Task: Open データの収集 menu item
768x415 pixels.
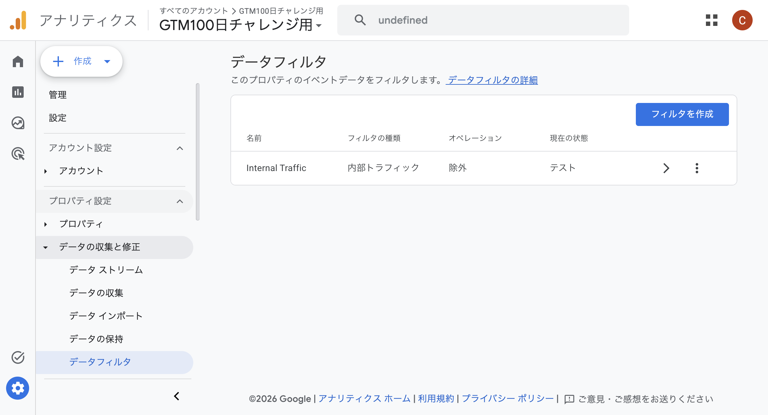Action: point(96,293)
